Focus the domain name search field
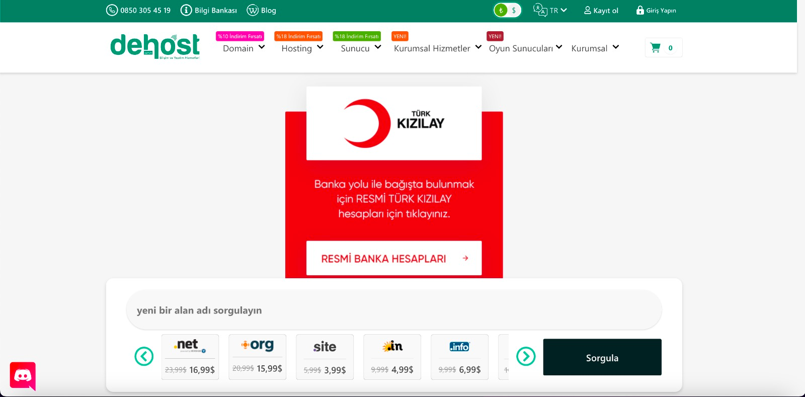Viewport: 805px width, 397px height. [394, 310]
